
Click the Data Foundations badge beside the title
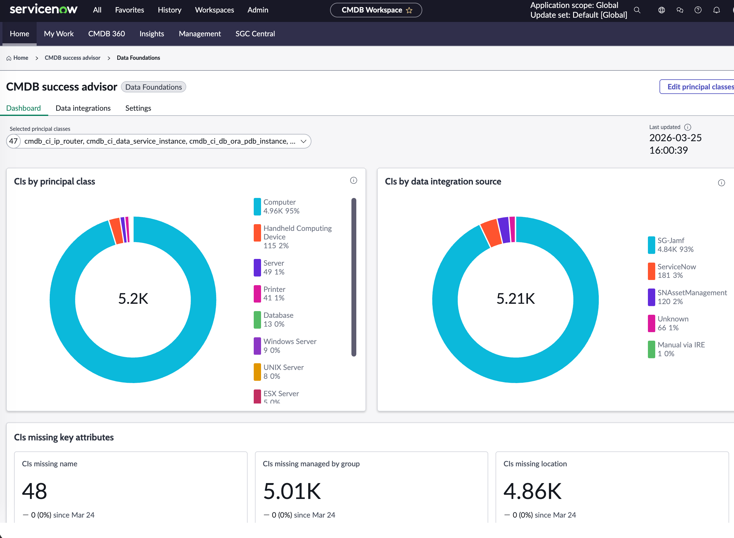click(x=154, y=87)
